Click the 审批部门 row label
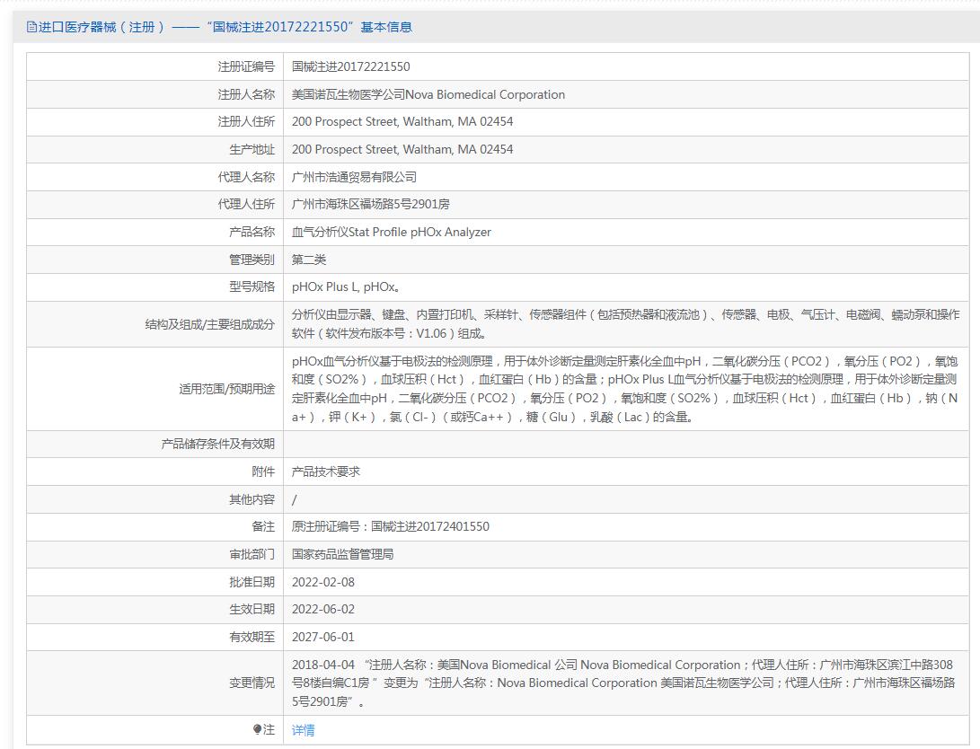 (x=252, y=554)
